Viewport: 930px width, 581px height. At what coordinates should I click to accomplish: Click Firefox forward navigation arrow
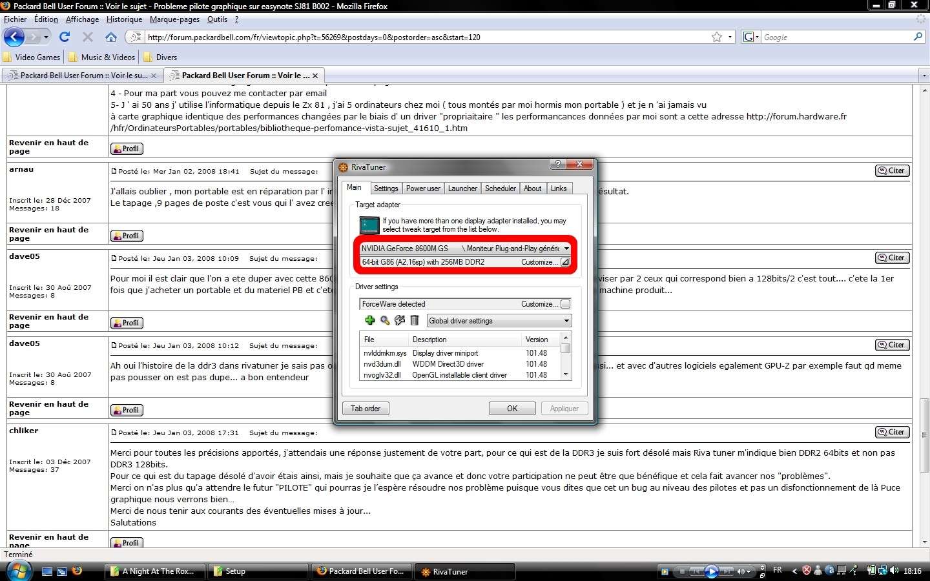click(x=34, y=37)
